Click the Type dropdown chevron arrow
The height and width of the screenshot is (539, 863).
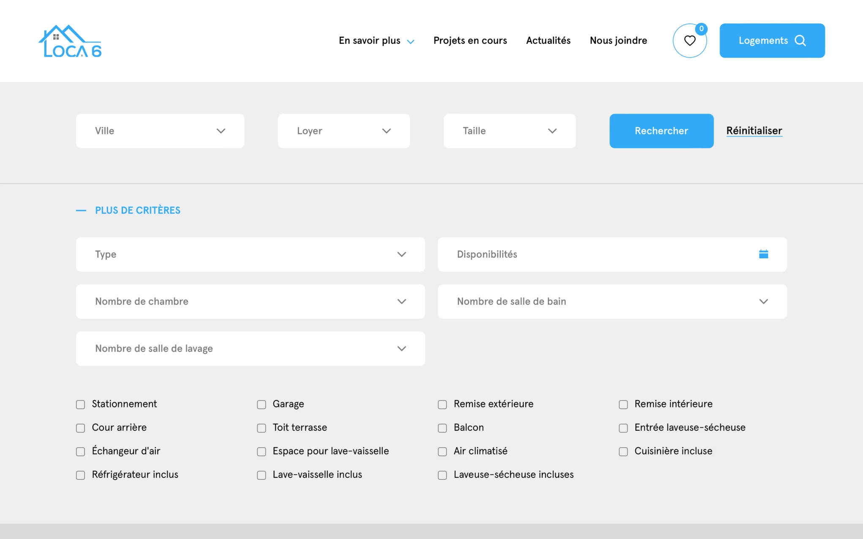401,254
